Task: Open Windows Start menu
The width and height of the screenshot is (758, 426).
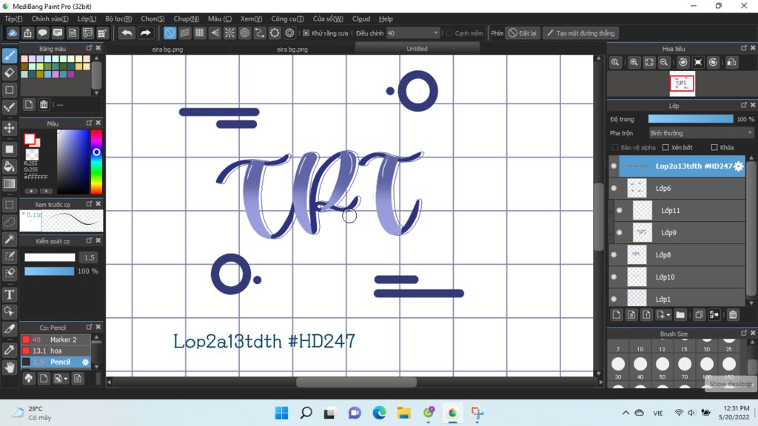Action: pyautogui.click(x=281, y=413)
